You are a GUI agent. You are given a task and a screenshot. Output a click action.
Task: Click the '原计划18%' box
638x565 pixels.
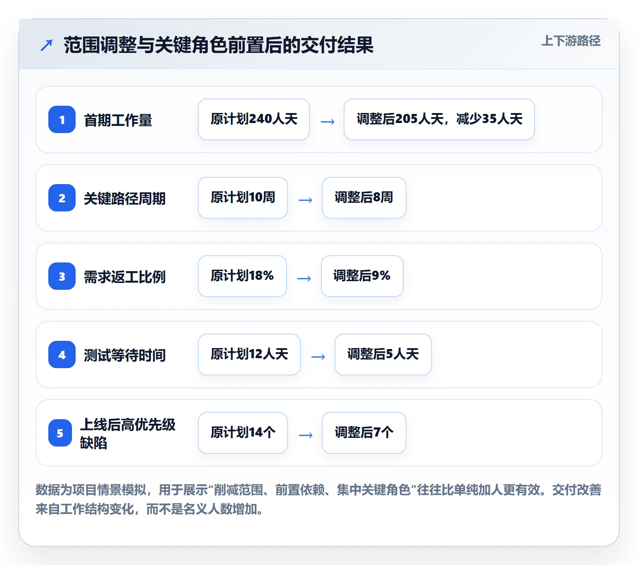242,276
